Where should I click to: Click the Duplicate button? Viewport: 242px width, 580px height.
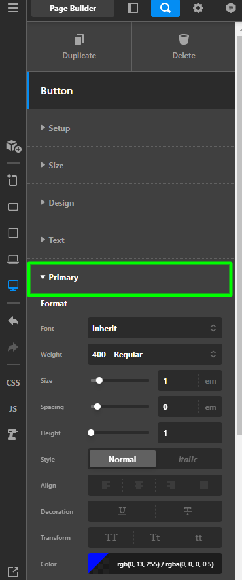[79, 46]
